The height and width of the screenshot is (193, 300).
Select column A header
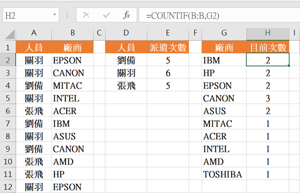click(x=34, y=33)
